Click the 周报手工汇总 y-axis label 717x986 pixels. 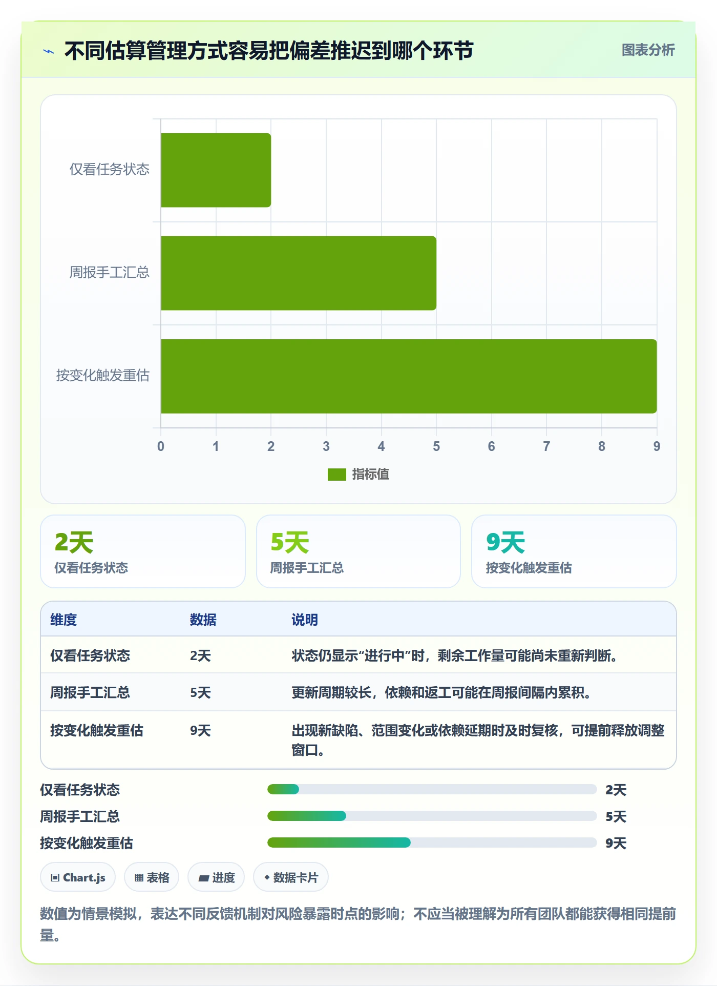pyautogui.click(x=110, y=273)
